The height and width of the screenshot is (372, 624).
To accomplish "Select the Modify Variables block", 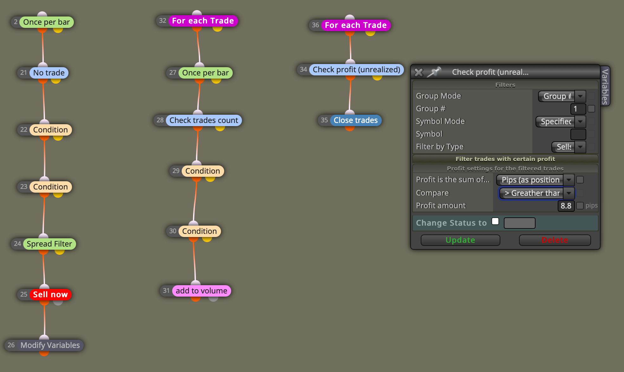I will click(50, 345).
